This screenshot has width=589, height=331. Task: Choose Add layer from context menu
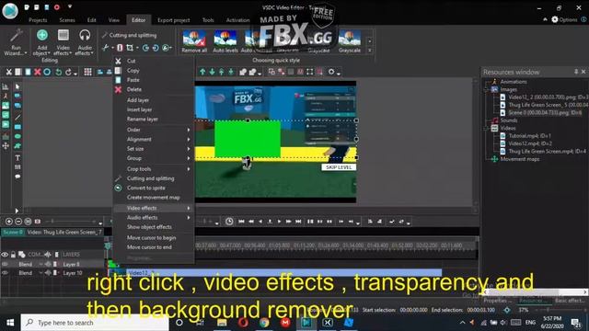click(x=154, y=100)
